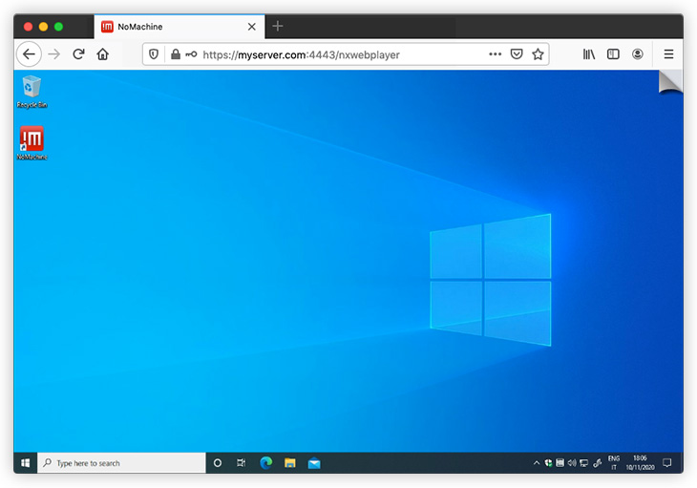Open the NoMachine desktop shortcut

point(32,141)
